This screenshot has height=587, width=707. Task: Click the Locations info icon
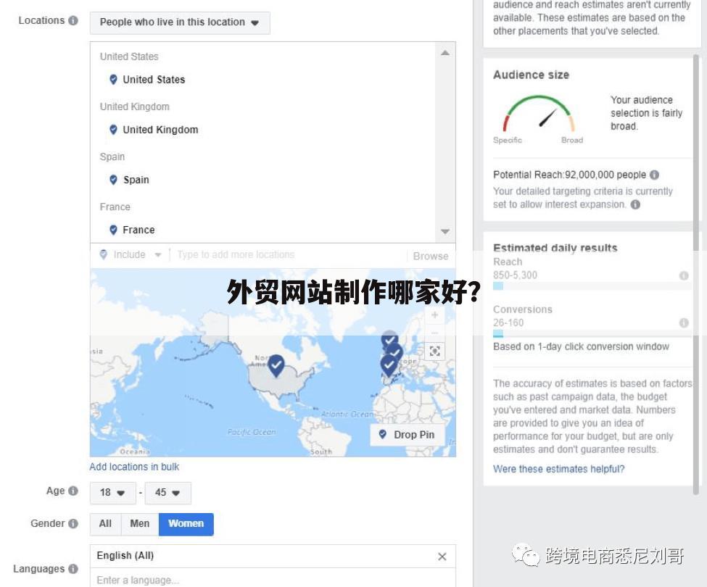[74, 20]
